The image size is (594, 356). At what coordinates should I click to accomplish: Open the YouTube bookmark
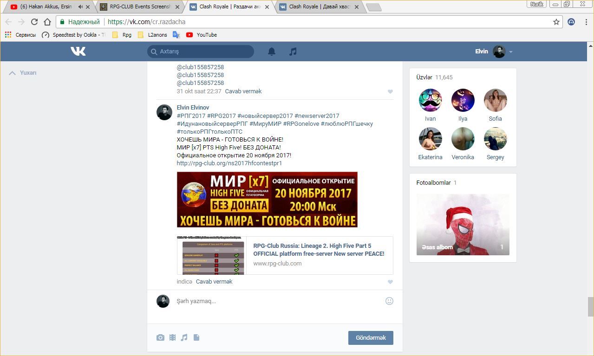tap(202, 35)
